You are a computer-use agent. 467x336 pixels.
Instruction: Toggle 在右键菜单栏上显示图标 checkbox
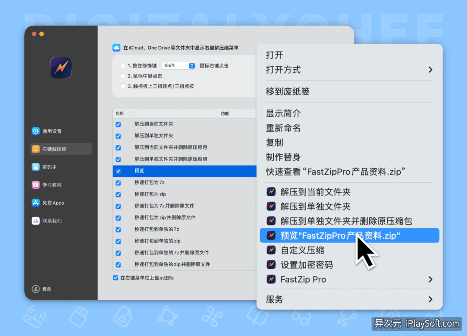116,278
